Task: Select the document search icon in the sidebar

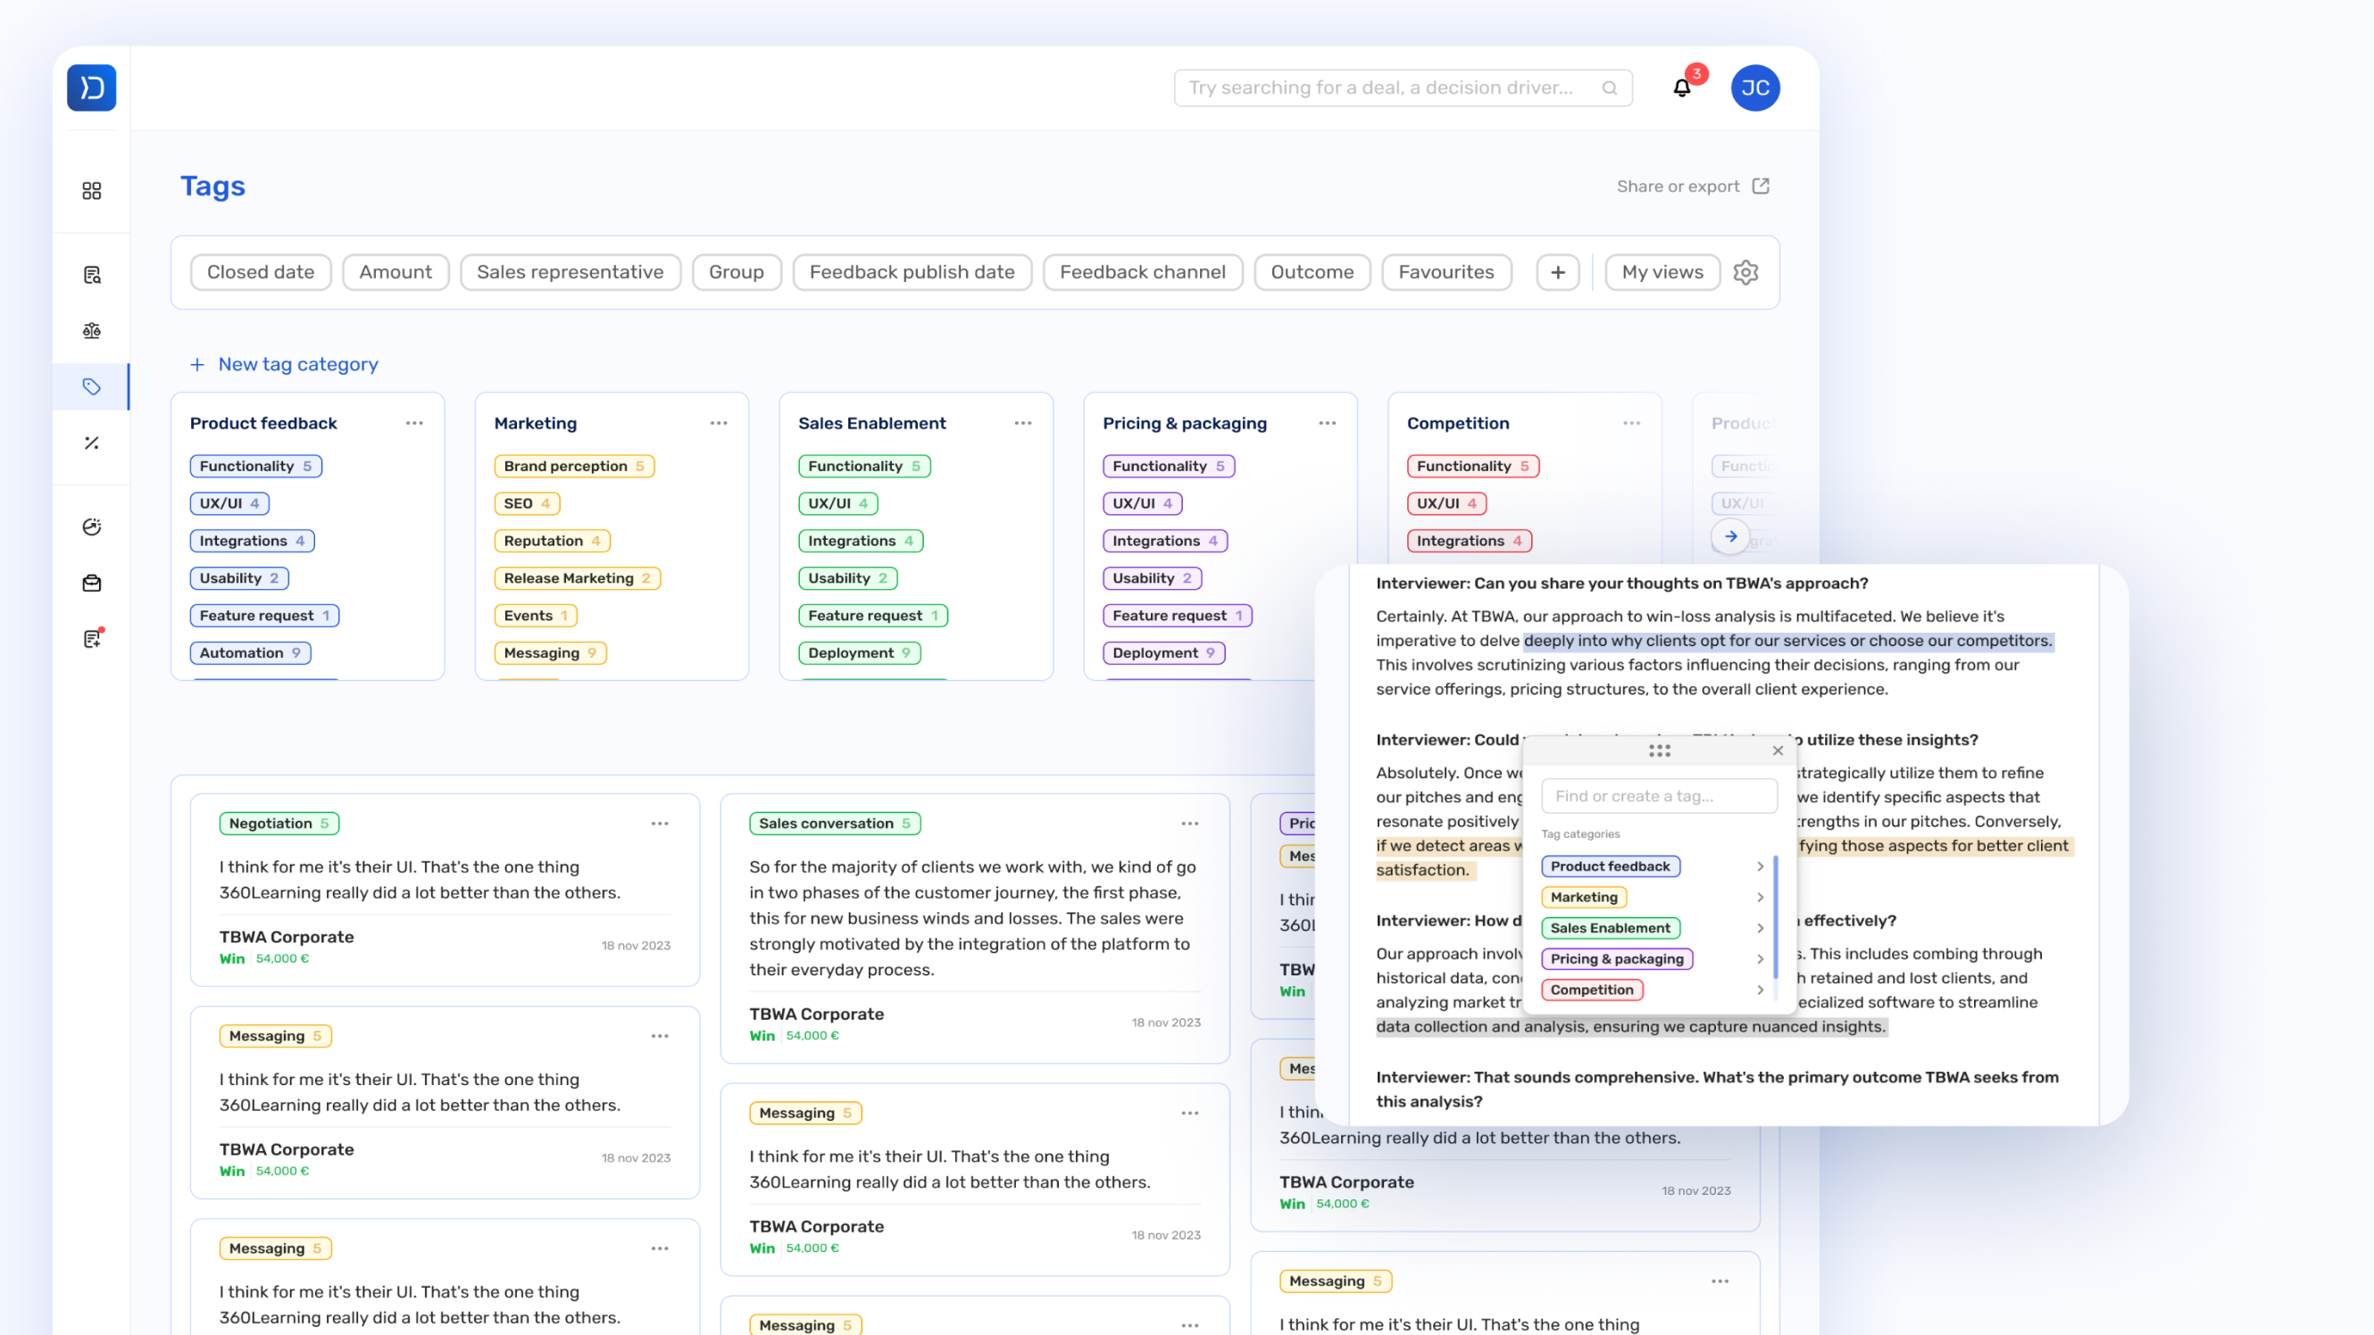Action: (x=91, y=274)
